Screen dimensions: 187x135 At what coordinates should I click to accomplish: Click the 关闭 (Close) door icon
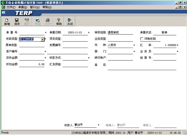[70, 22]
